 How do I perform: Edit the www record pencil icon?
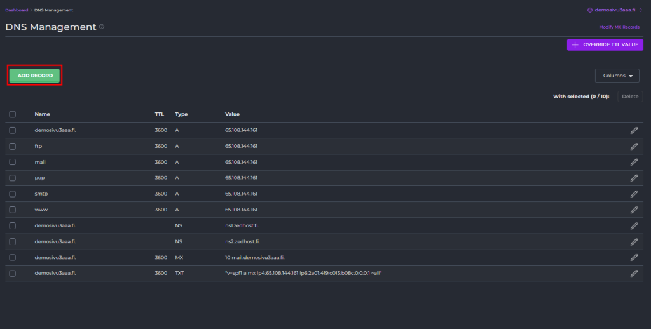(x=634, y=210)
